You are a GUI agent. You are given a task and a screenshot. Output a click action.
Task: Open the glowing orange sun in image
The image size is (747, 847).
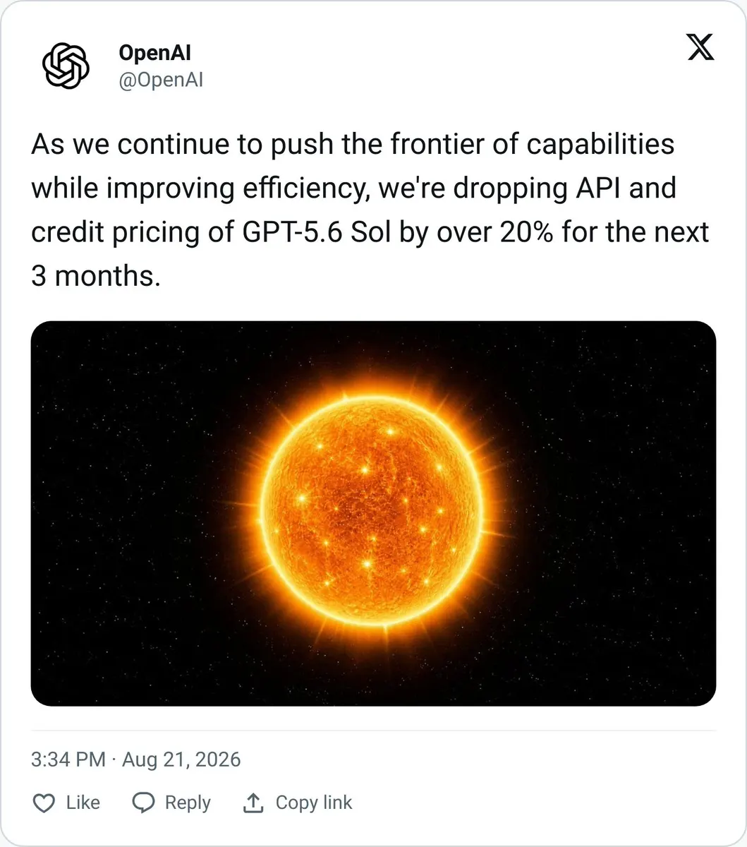pos(373,513)
